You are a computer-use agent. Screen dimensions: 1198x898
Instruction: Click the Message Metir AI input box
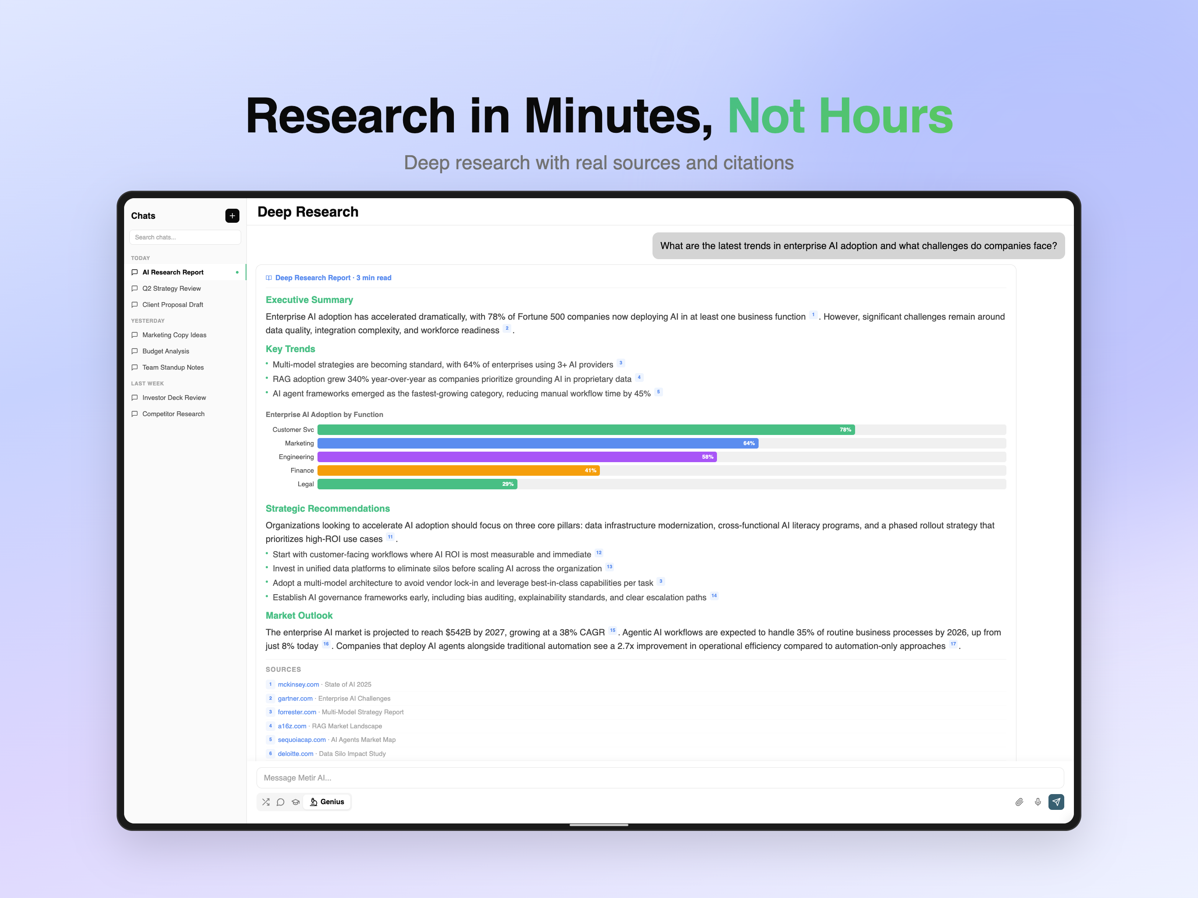pyautogui.click(x=660, y=778)
